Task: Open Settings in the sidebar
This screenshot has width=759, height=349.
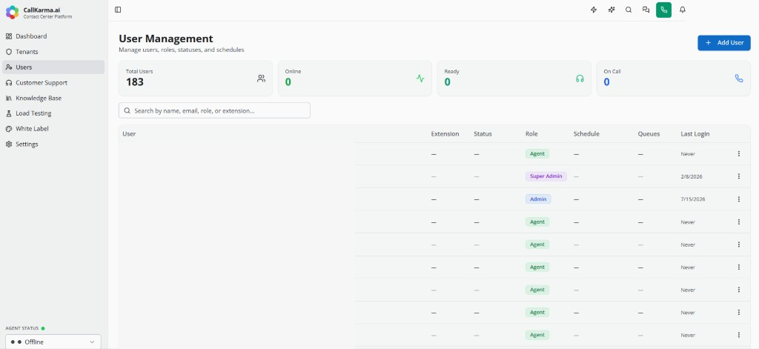Action: (53, 144)
